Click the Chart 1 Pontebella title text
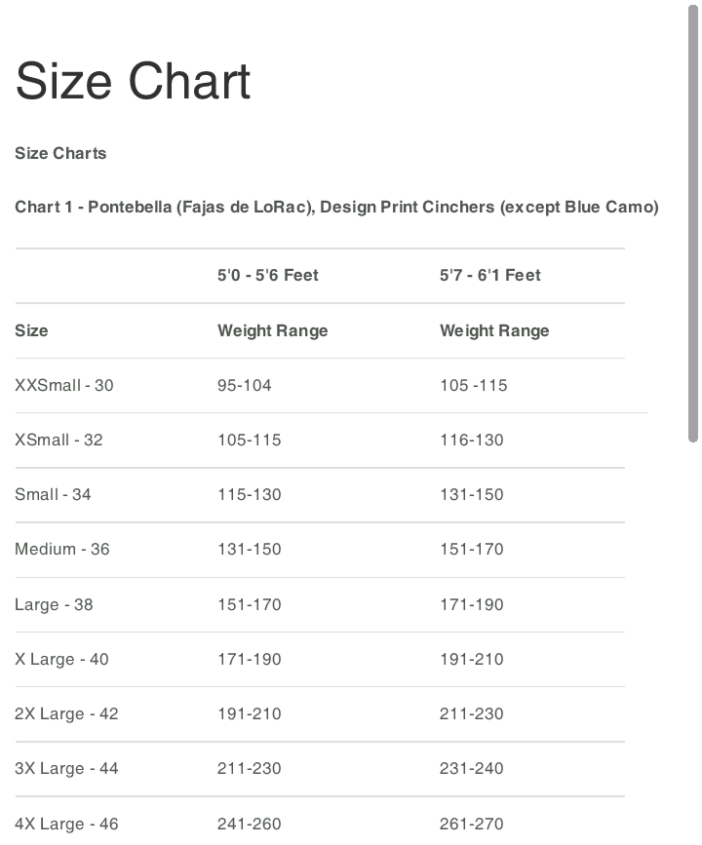Image resolution: width=702 pixels, height=845 pixels. [336, 207]
